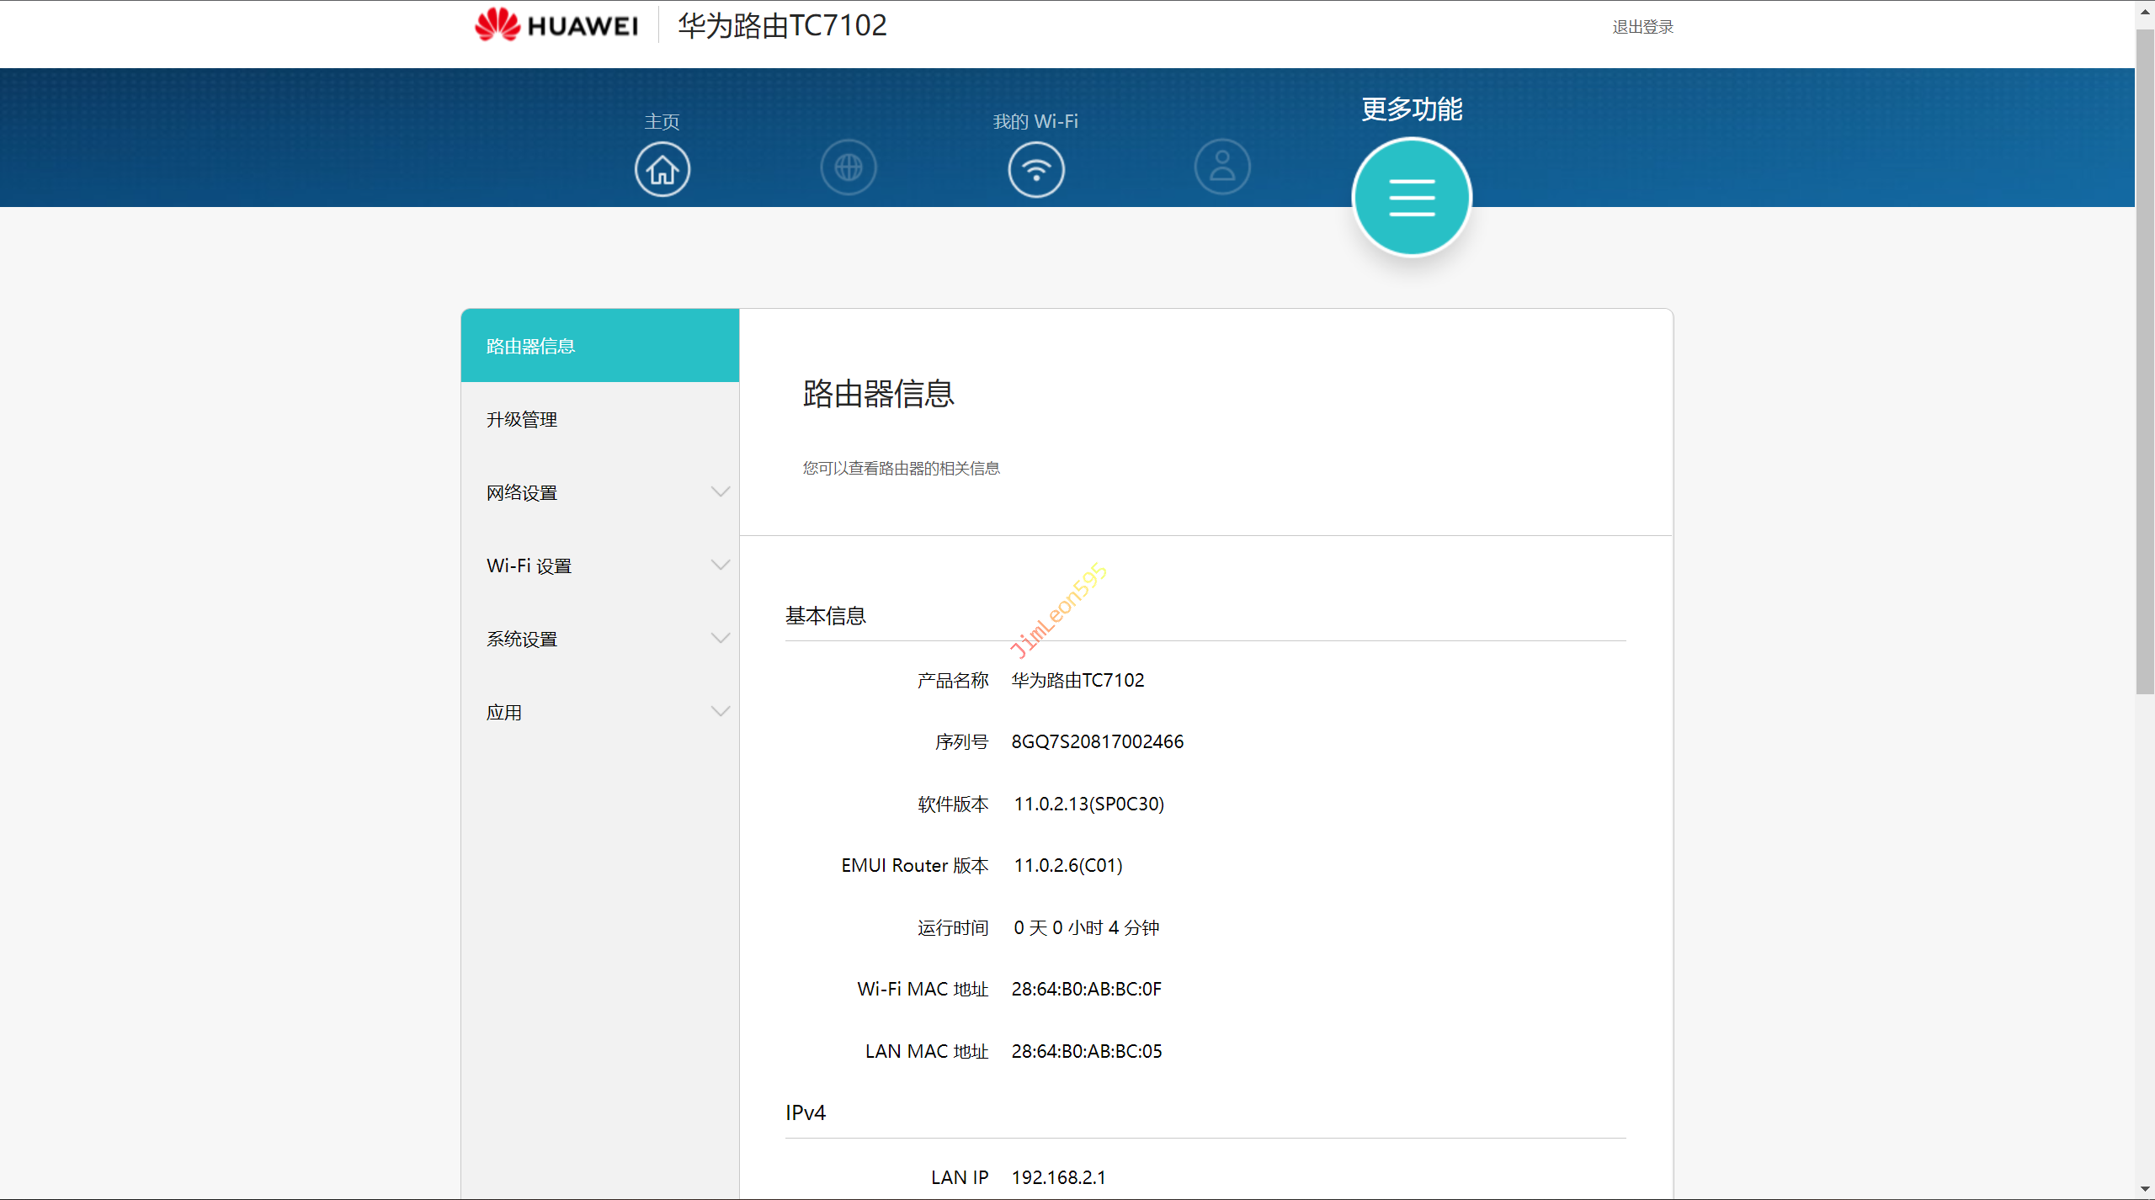2155x1200 pixels.
Task: Click the scrollbar down arrow
Action: (x=2144, y=1190)
